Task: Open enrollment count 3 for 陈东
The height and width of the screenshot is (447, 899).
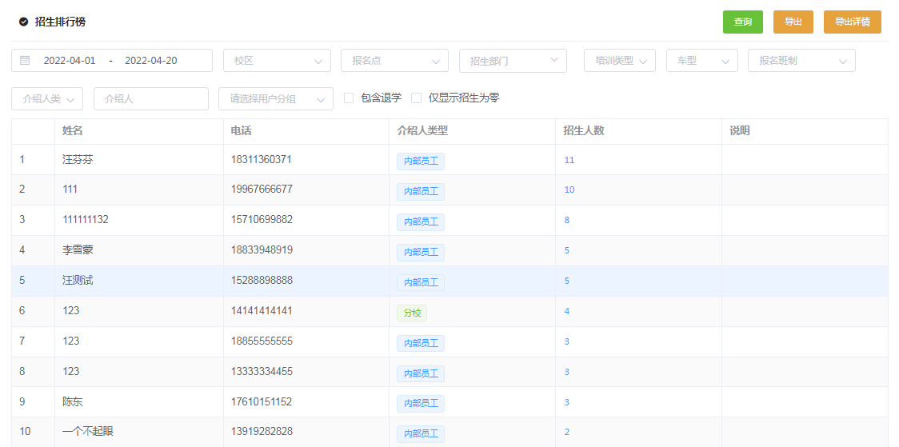Action: (567, 402)
